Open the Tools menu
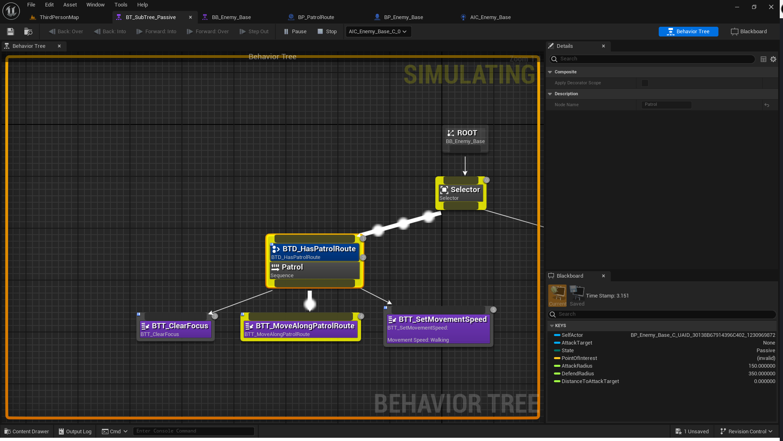Viewport: 783px width, 441px height. tap(121, 5)
